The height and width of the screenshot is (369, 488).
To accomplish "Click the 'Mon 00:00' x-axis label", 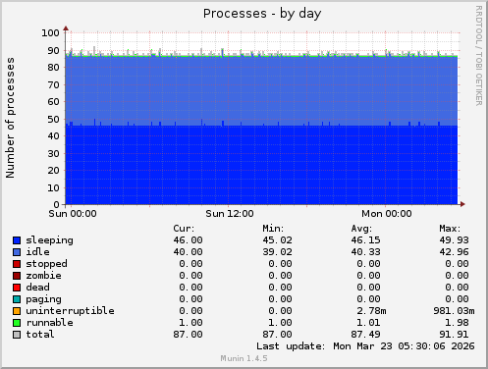I will [387, 214].
